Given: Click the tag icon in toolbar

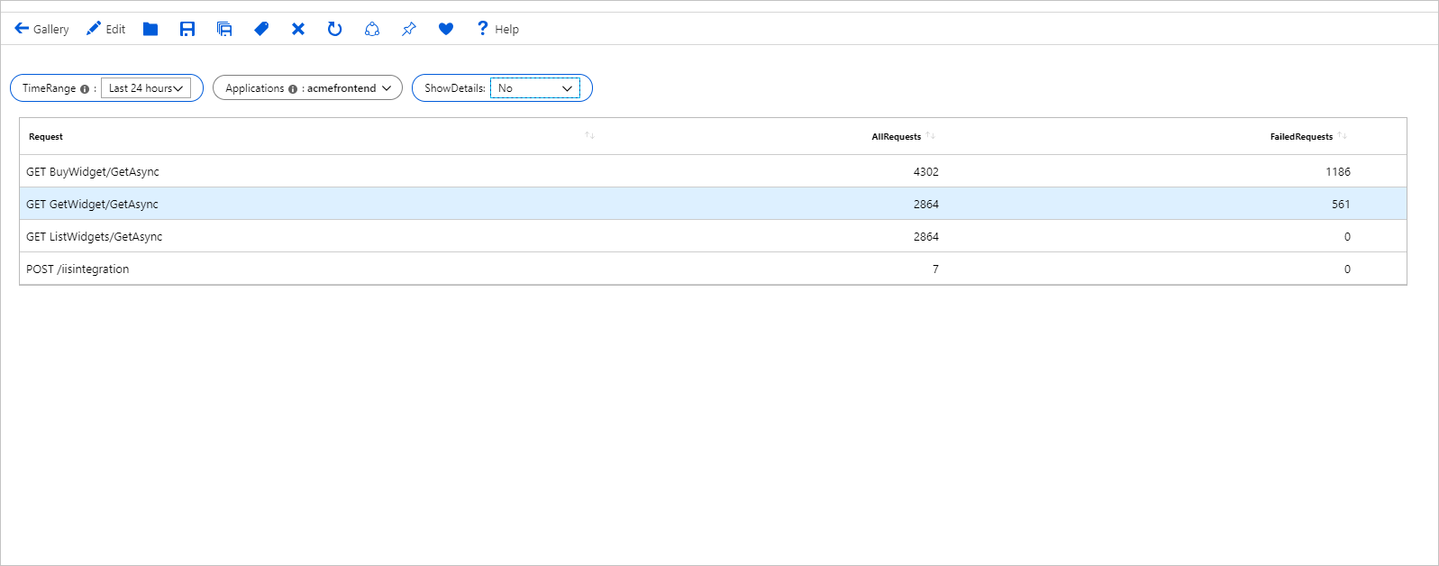Looking at the screenshot, I should tap(261, 29).
